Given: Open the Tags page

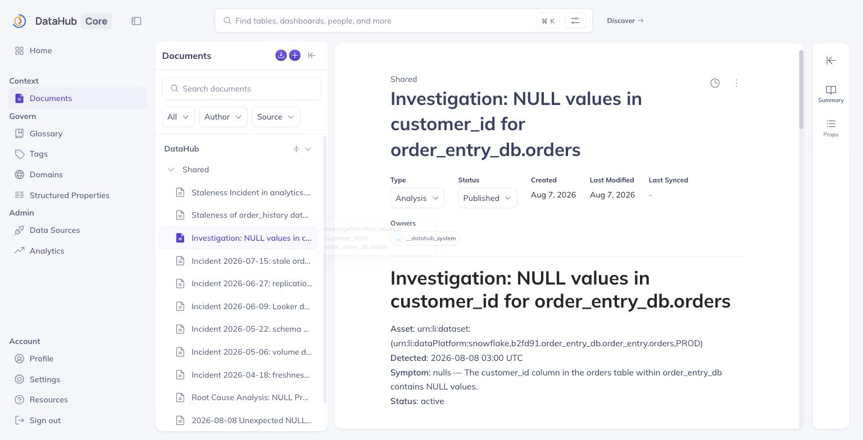Looking at the screenshot, I should [78, 154].
